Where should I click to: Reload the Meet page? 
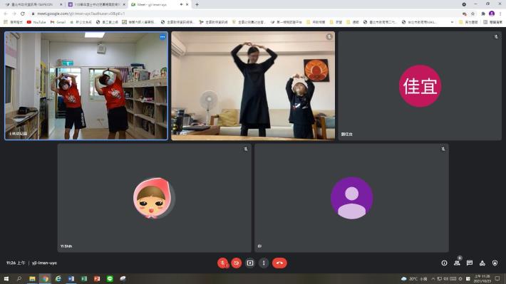22,14
